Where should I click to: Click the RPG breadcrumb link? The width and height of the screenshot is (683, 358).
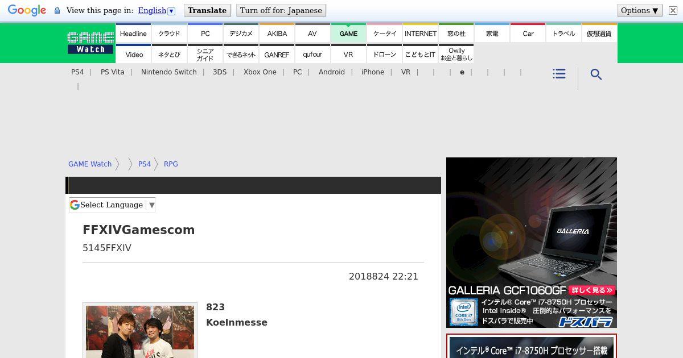click(x=171, y=164)
